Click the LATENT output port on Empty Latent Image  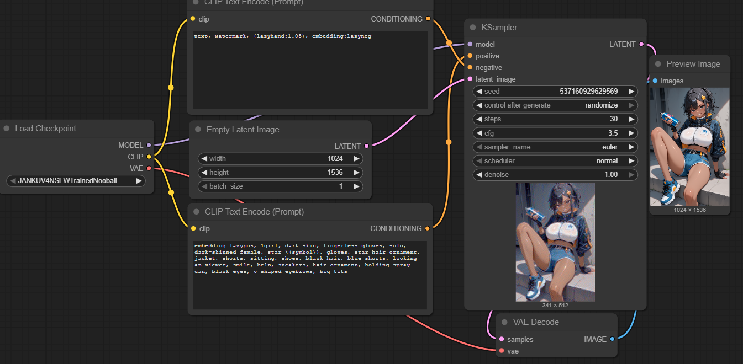366,146
